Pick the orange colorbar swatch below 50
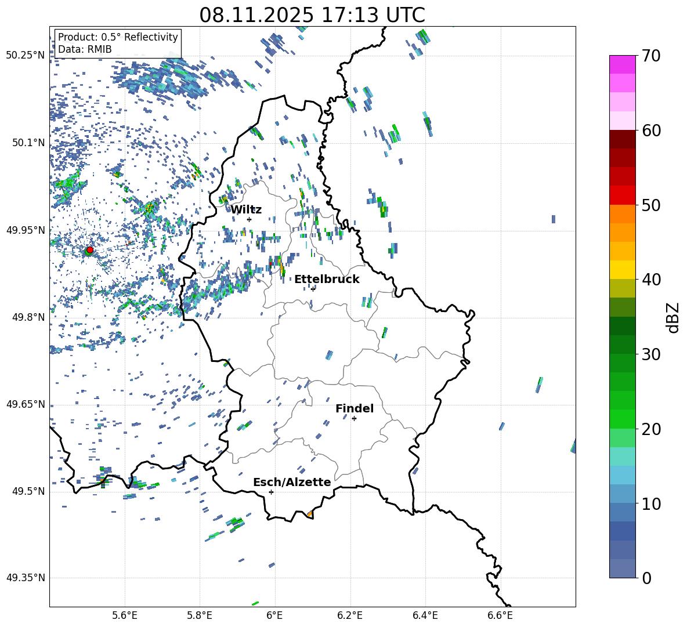This screenshot has width=687, height=627. [x=622, y=213]
